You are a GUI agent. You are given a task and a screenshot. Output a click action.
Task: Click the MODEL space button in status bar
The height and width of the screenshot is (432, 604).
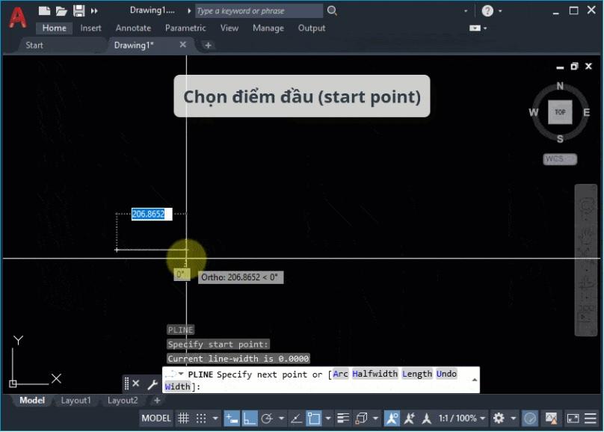156,419
